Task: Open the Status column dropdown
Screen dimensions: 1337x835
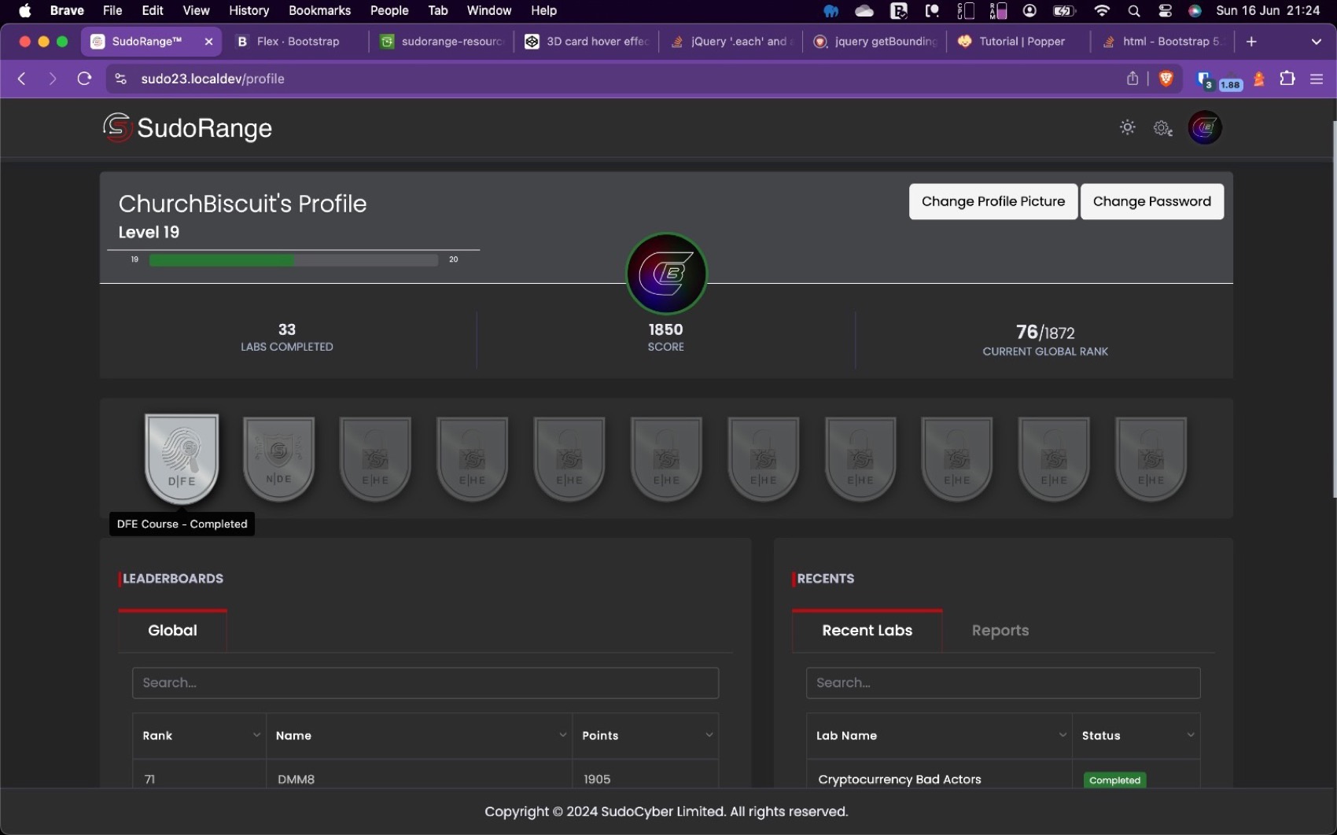Action: [x=1190, y=735]
